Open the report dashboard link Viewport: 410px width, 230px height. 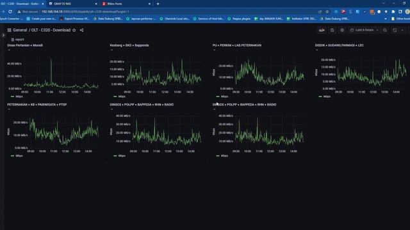[17, 40]
